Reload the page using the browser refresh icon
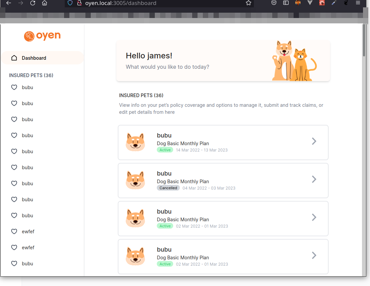Screen dimensions: 370x286 pyautogui.click(x=32, y=3)
